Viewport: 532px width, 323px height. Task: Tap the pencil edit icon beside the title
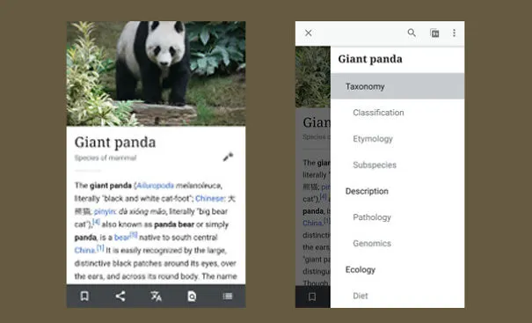click(x=228, y=157)
